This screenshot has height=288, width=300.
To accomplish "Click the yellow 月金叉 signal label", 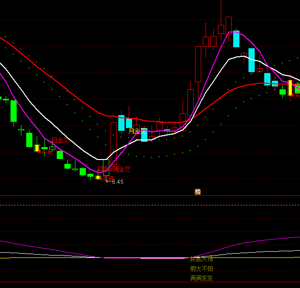I will [135, 130].
